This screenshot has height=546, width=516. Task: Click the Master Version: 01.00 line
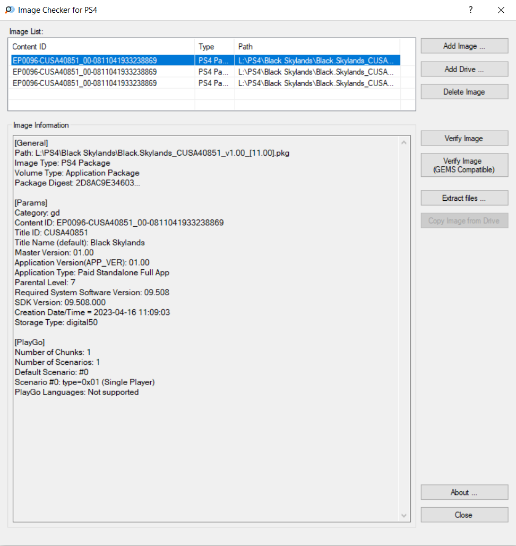tap(54, 253)
